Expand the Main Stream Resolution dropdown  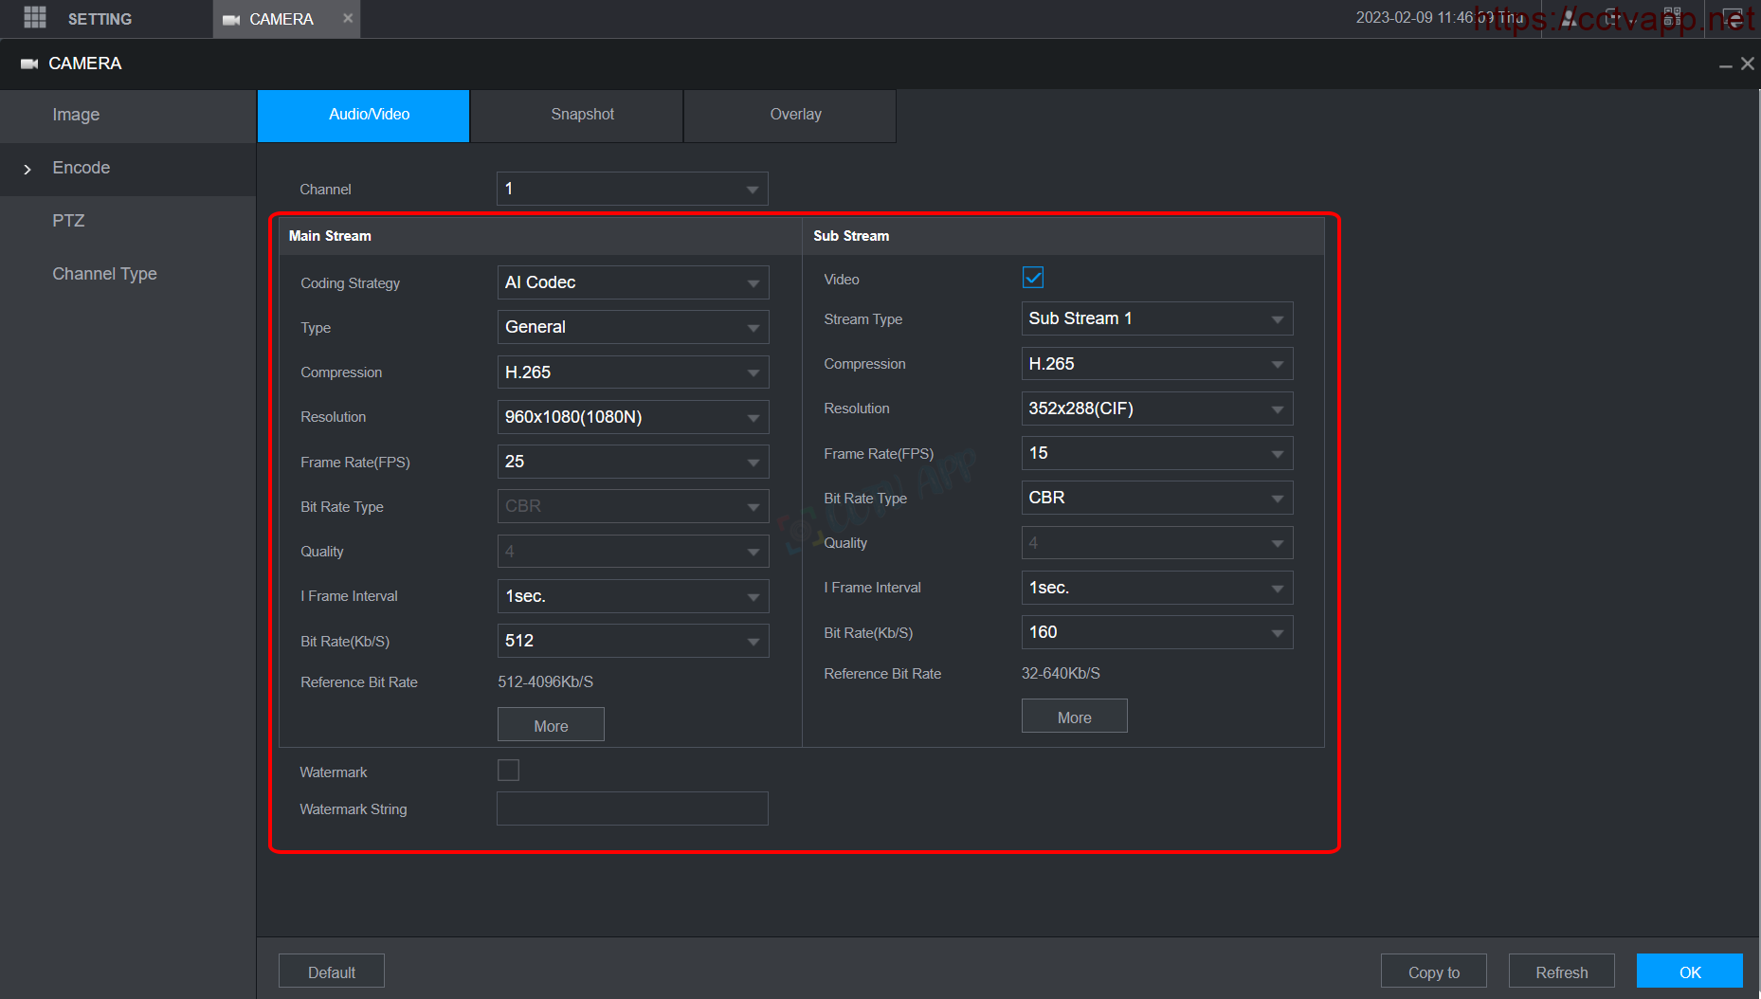click(x=632, y=417)
